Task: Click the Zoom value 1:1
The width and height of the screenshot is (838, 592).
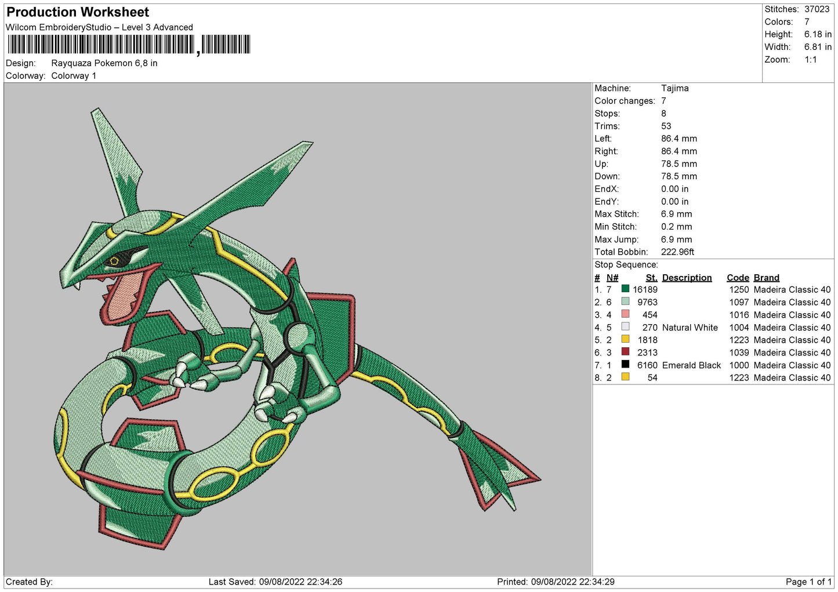Action: [810, 60]
